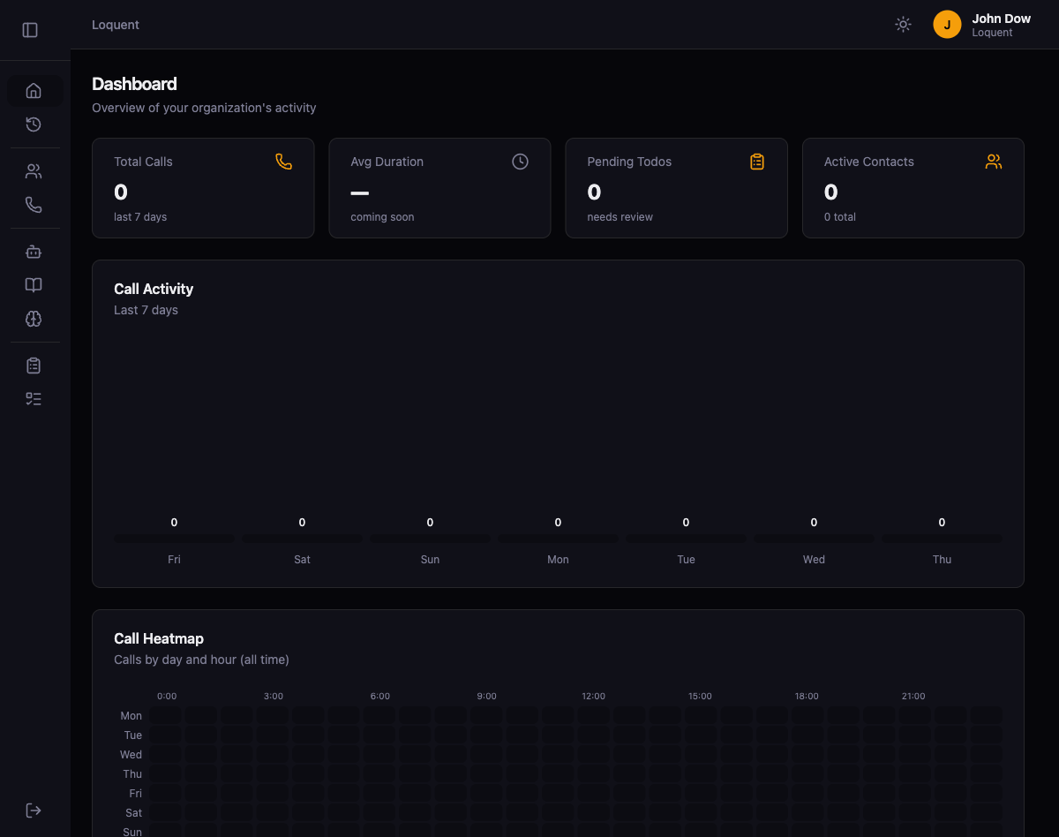Screen dimensions: 1059x837
Task: Open the Dashboard home icon in sidebar
Action: pyautogui.click(x=34, y=90)
